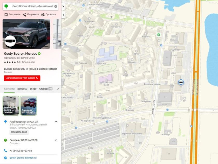Switch to the Отзывы tab
This screenshot has height=164, width=218.
pos(46,89)
